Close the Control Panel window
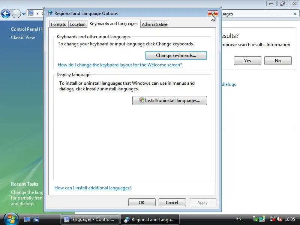The width and height of the screenshot is (300, 225). point(294,4)
